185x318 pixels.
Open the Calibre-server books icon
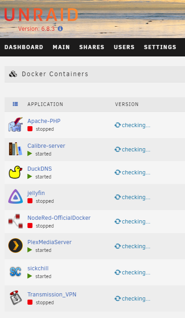(16, 149)
